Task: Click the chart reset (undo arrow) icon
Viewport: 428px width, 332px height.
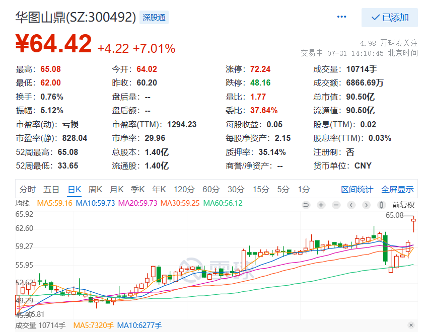Action: tap(306, 205)
